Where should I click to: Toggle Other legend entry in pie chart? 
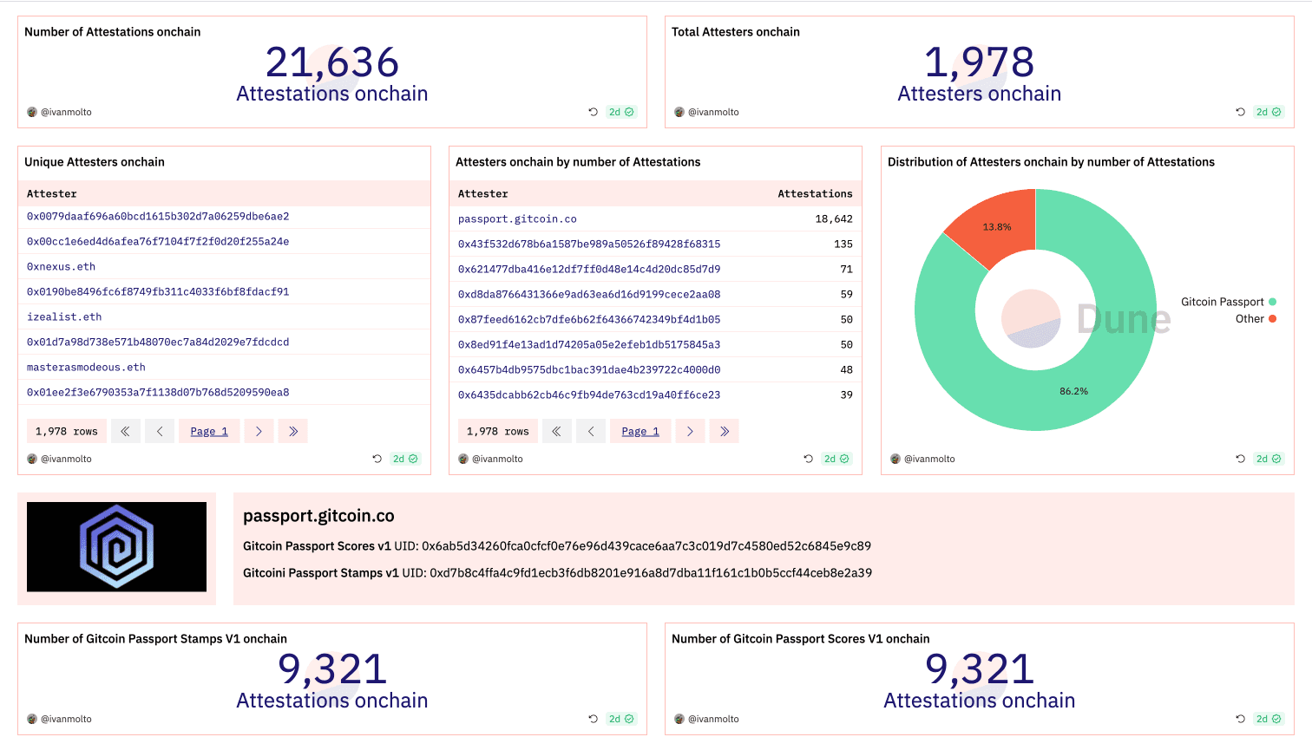pos(1256,319)
